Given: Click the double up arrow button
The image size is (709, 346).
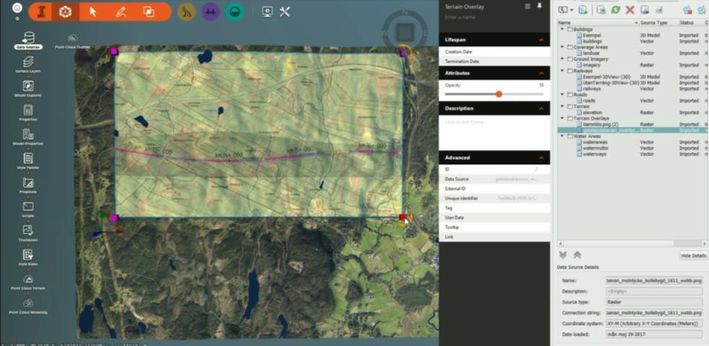Looking at the screenshot, I should [578, 255].
